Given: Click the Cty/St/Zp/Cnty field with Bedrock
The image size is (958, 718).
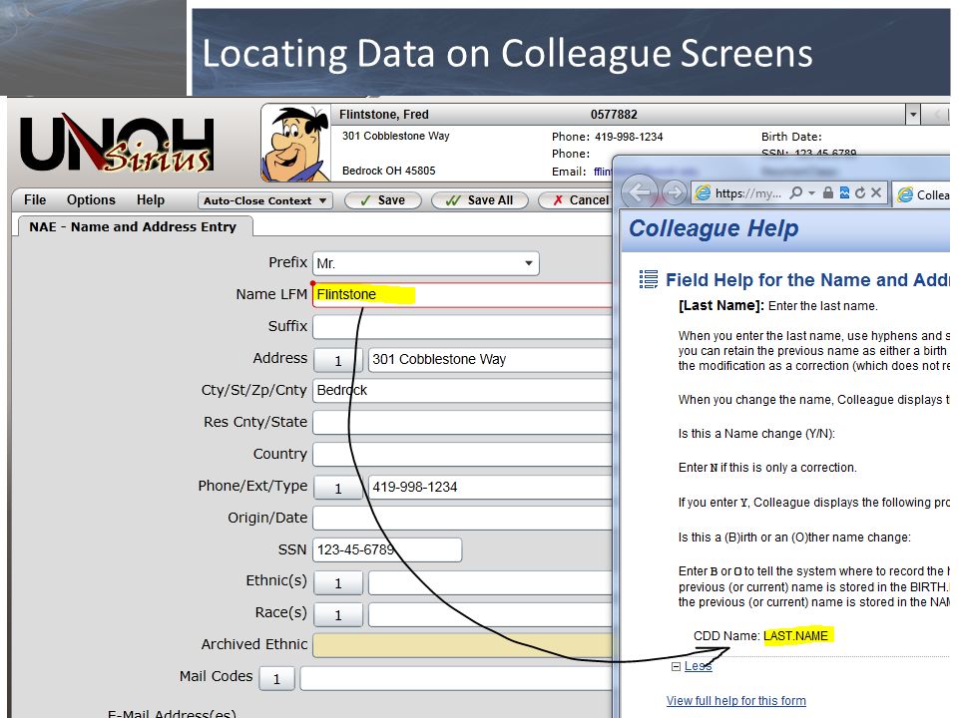Looking at the screenshot, I should coord(462,390).
